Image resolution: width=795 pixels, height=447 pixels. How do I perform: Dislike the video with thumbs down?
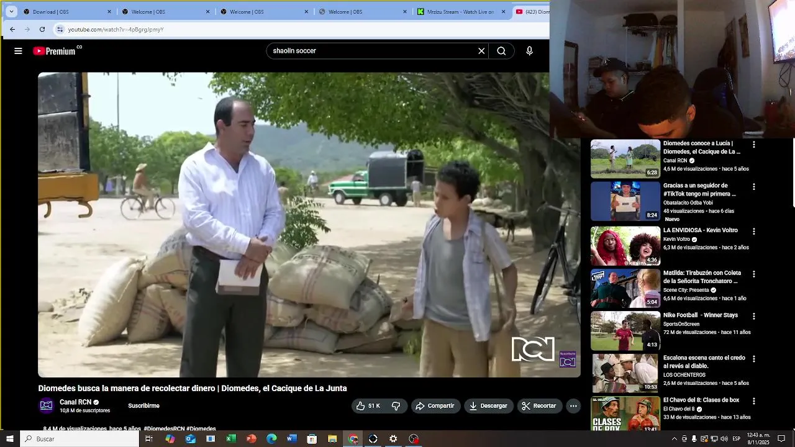pyautogui.click(x=396, y=406)
